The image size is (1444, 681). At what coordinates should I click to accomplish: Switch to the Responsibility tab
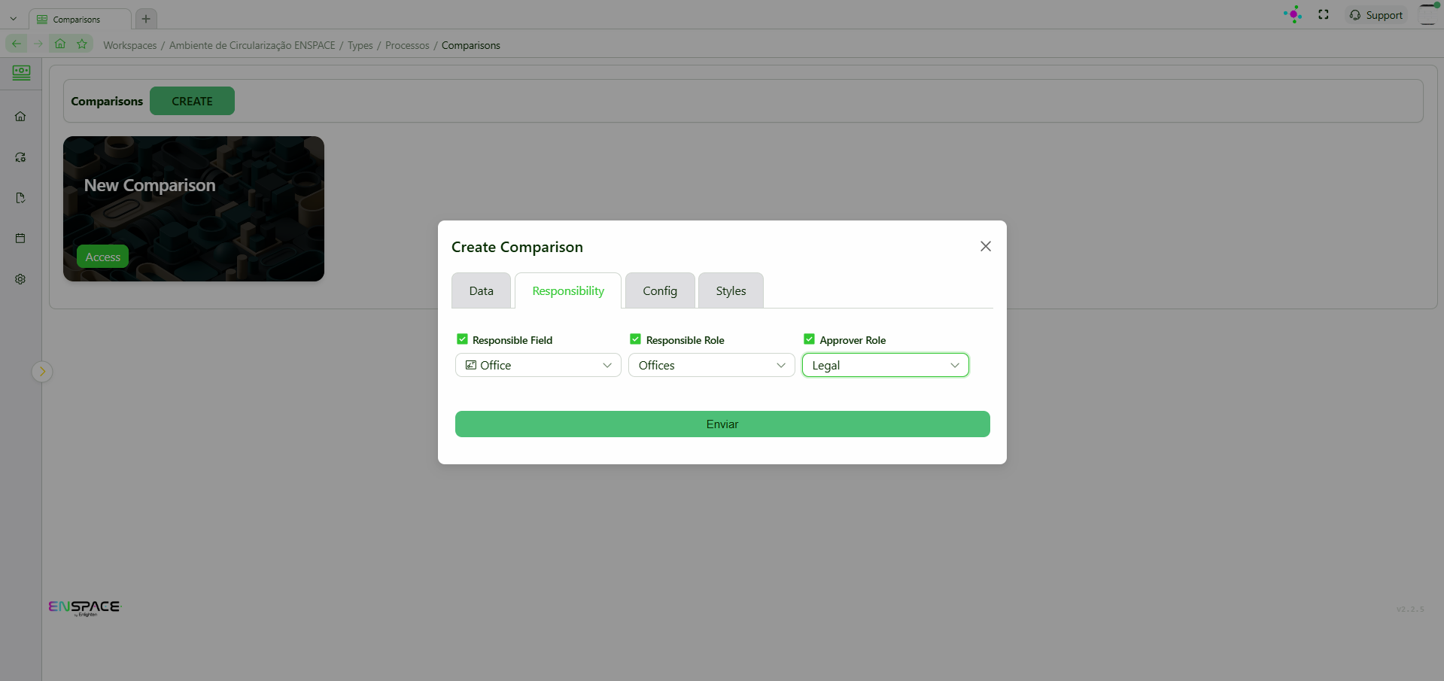tap(568, 290)
